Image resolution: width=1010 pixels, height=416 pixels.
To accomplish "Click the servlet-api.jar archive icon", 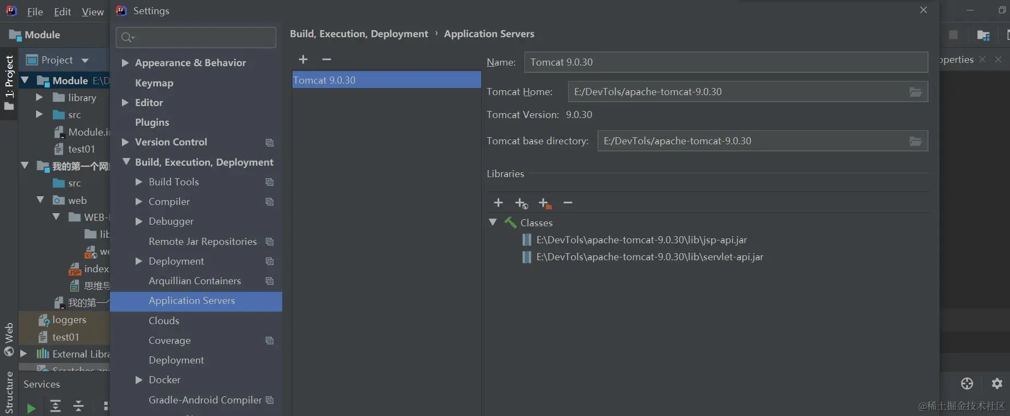I will (x=527, y=257).
